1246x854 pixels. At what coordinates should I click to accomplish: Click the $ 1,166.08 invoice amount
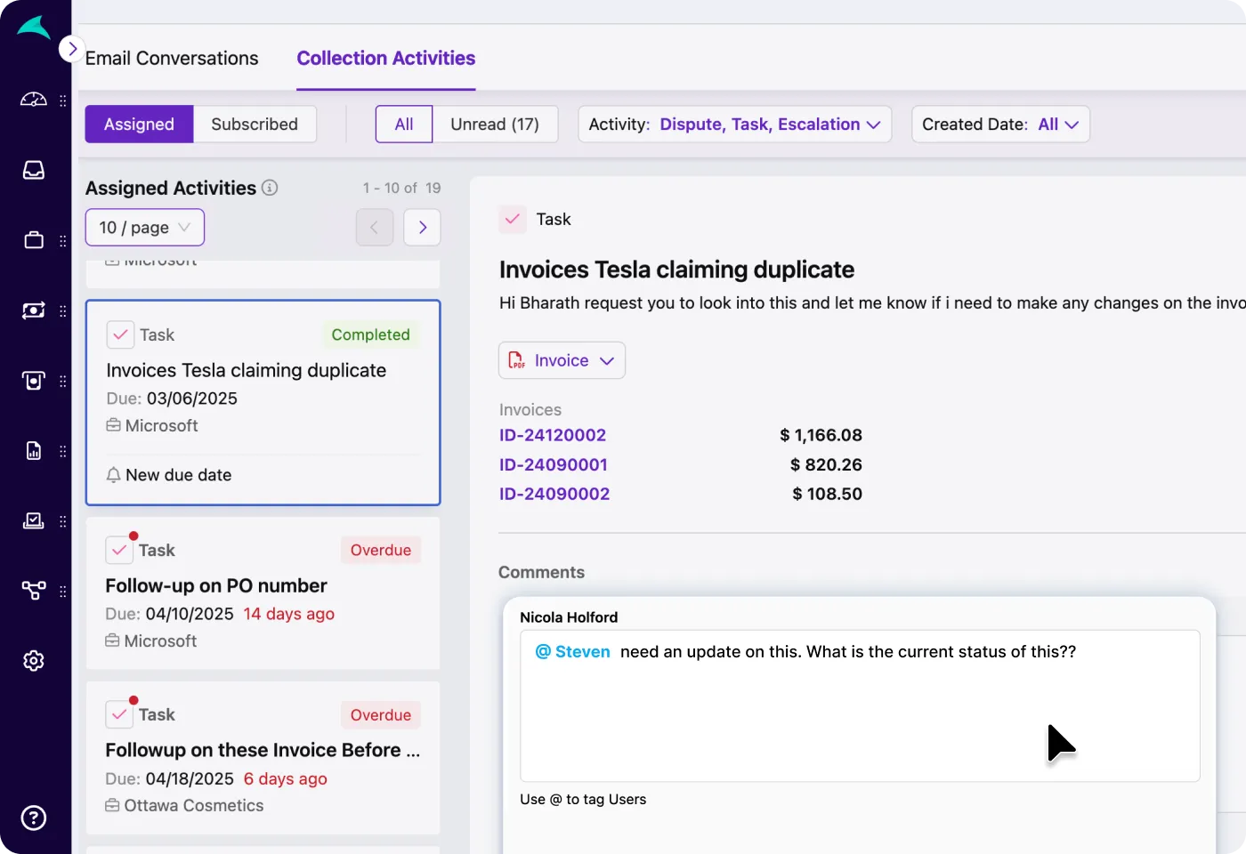(x=821, y=435)
